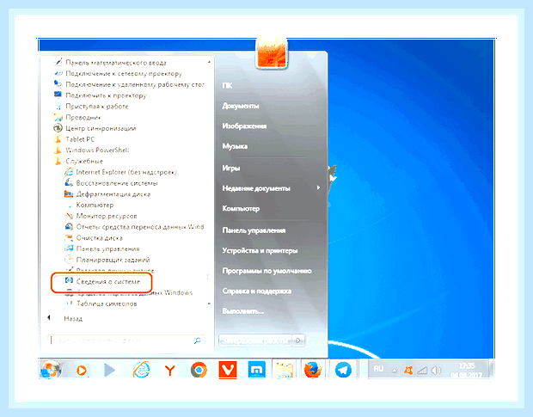
Task: Show hidden tray icons arrow
Action: point(395,371)
